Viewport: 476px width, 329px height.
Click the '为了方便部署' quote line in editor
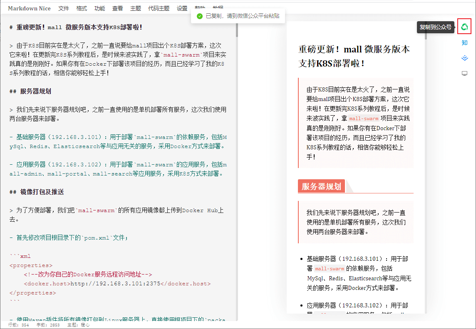pyautogui.click(x=117, y=215)
